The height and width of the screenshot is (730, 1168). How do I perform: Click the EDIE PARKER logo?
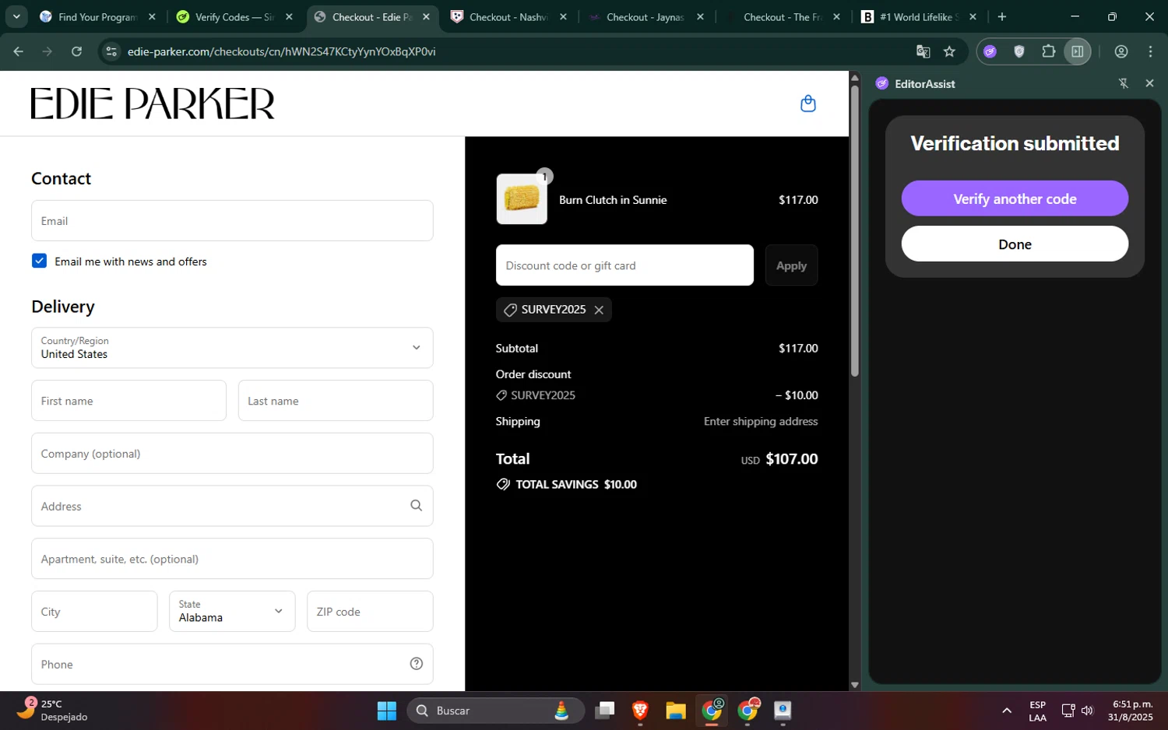pyautogui.click(x=153, y=104)
